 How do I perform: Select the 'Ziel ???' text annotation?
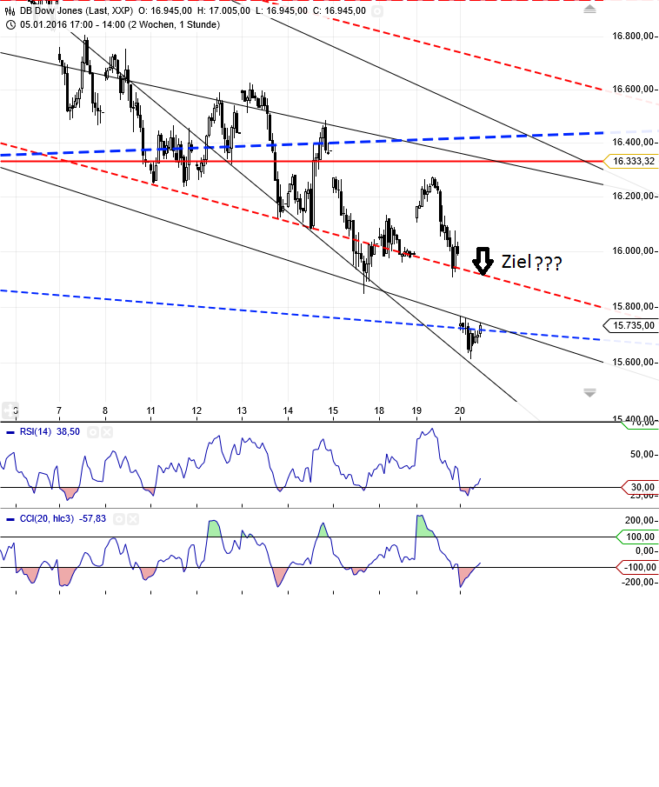(530, 262)
